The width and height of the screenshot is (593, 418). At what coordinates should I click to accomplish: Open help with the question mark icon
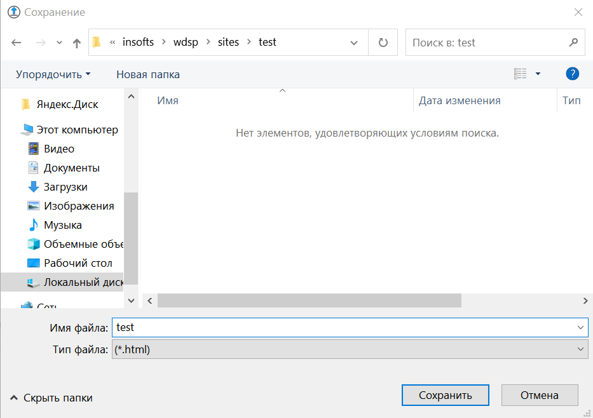pyautogui.click(x=572, y=74)
